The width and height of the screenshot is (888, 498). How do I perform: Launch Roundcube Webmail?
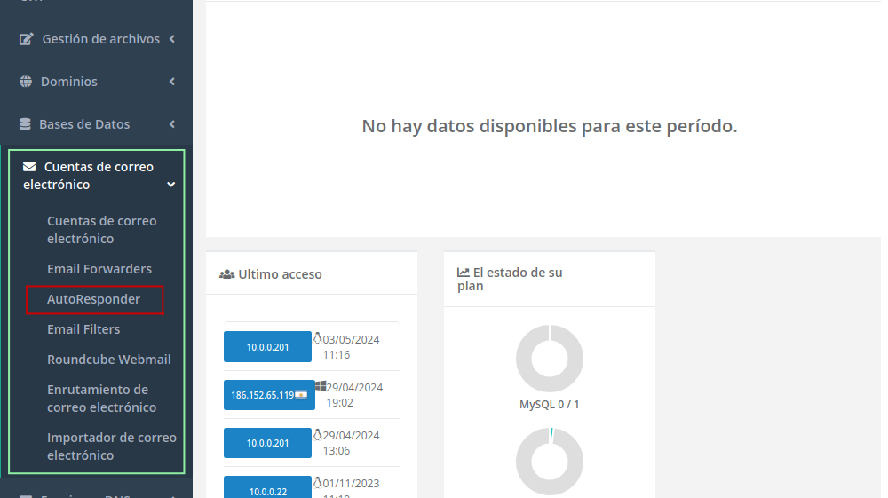click(108, 360)
